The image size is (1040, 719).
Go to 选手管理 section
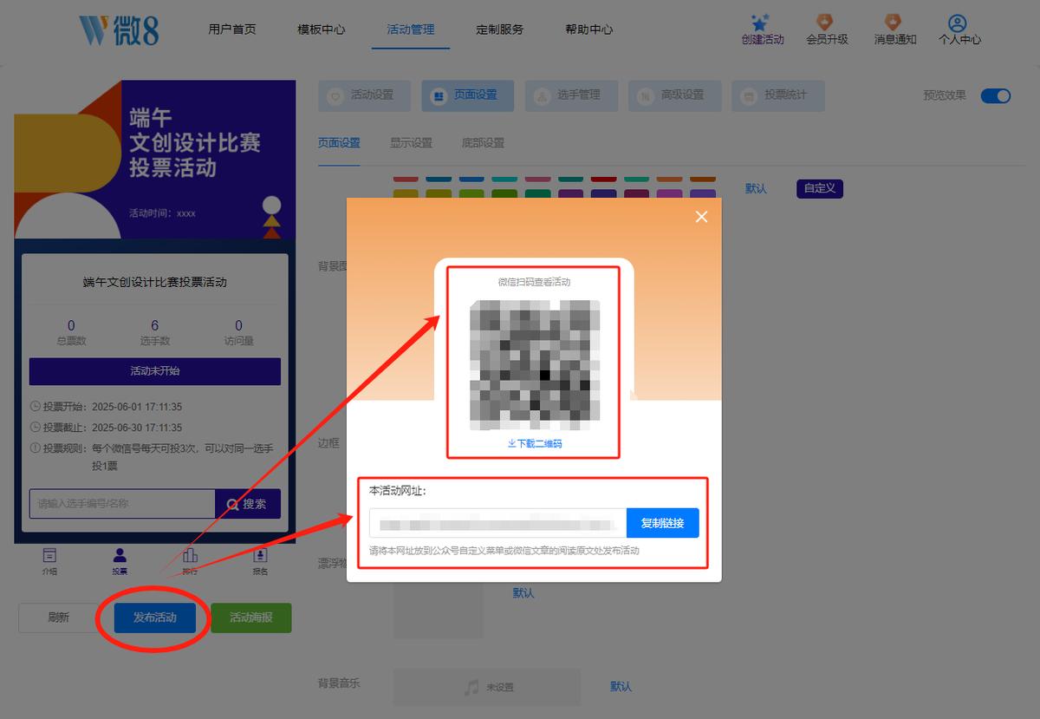click(x=571, y=95)
